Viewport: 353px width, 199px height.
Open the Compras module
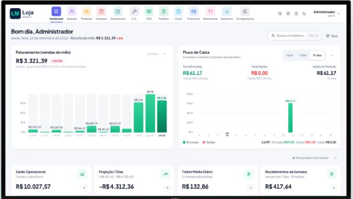pyautogui.click(x=101, y=14)
